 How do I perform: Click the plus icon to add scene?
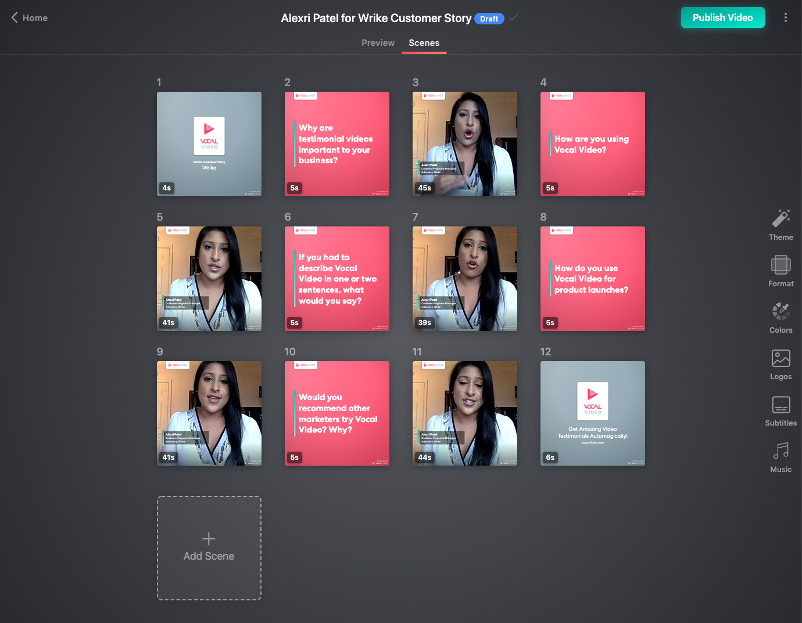click(209, 539)
